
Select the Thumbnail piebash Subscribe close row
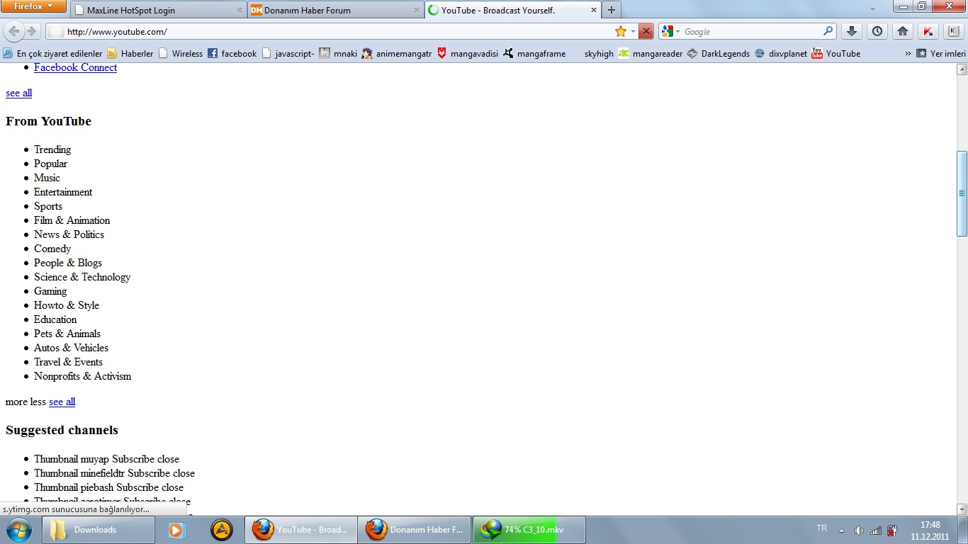click(108, 487)
